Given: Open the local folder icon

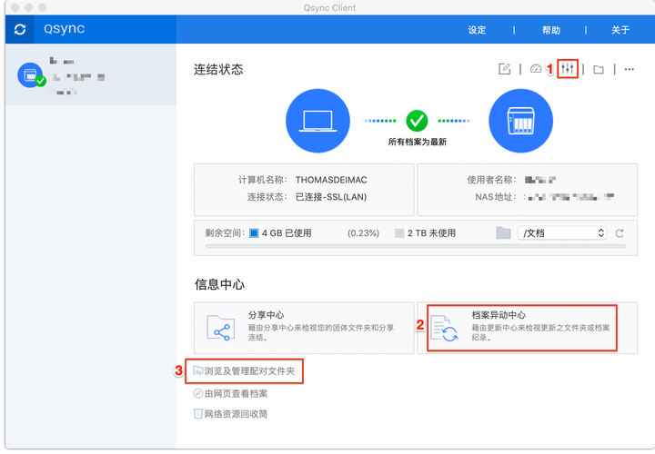Looking at the screenshot, I should pyautogui.click(x=599, y=69).
